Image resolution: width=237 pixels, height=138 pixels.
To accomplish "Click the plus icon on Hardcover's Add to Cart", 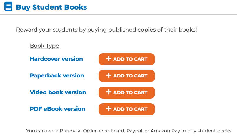I will (109, 58).
